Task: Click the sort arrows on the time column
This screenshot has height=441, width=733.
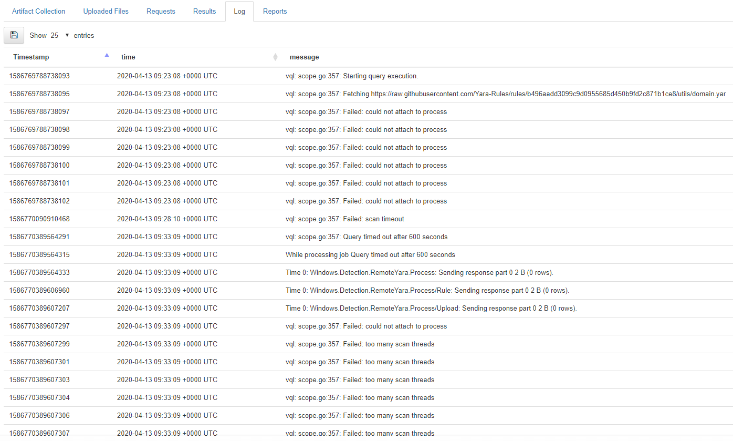Action: (275, 57)
